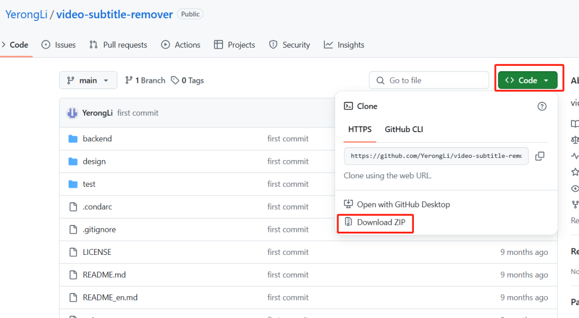Open the backend row's first commit message

[x=288, y=139]
